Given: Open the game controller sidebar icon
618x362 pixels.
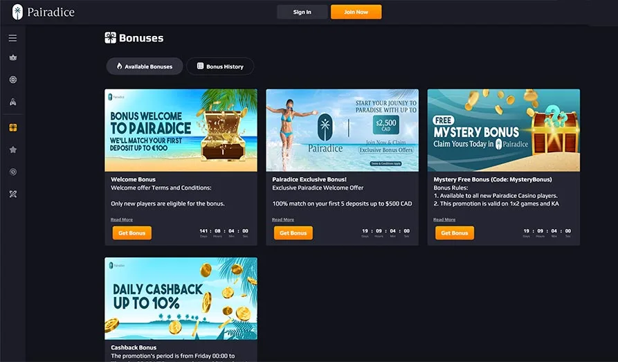Looking at the screenshot, I should [x=13, y=102].
